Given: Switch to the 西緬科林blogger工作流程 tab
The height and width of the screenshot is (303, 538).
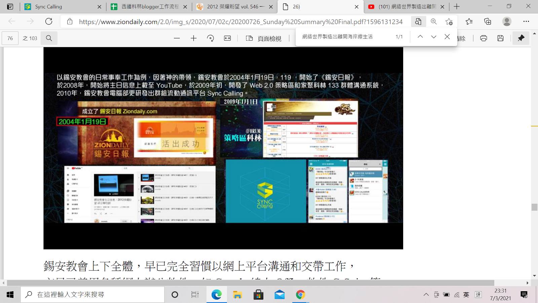Looking at the screenshot, I should click(x=149, y=6).
